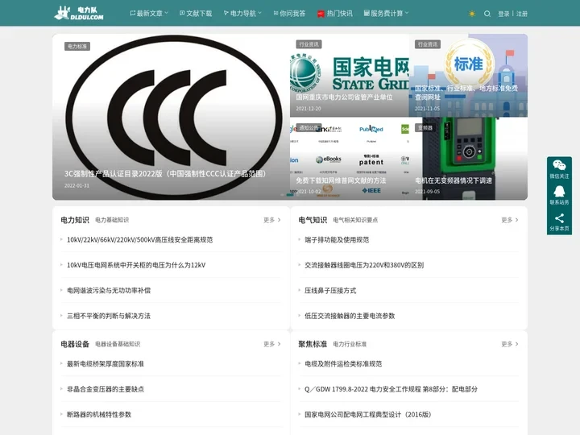Screen dimensions: 580x435
Task: Open 压线鼻子压接方式 article
Action: pyautogui.click(x=330, y=290)
